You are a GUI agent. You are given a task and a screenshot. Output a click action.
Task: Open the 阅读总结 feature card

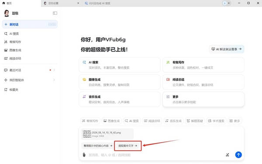point(203,82)
